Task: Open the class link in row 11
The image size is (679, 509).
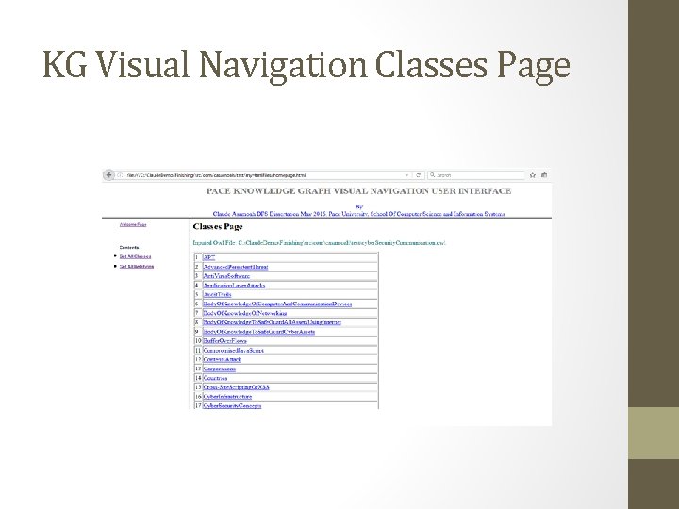Action: click(234, 351)
